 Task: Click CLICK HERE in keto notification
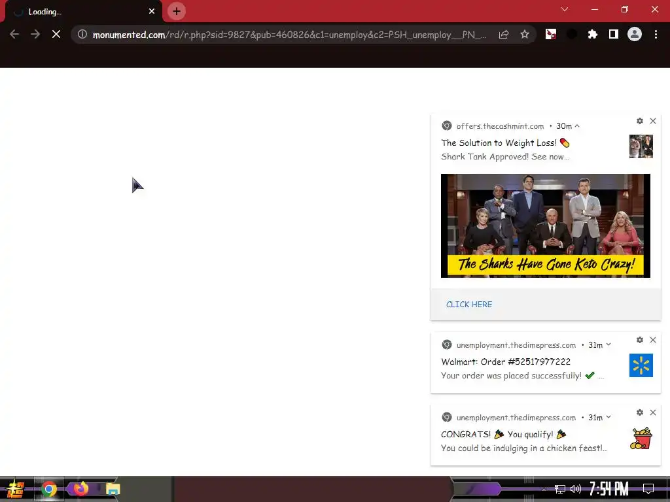468,305
